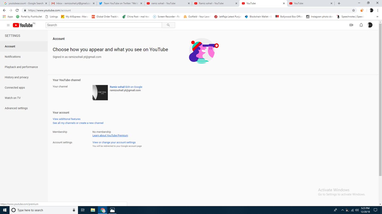Viewport: 382px width, 214px height.
Task: Open the Chrome three-dot menu
Action: click(x=378, y=10)
